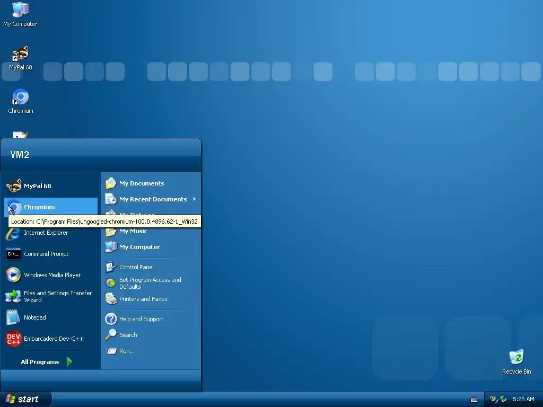Screen dimensions: 543x407
Task: Click the My Computer icon in Start menu
Action: click(111, 247)
